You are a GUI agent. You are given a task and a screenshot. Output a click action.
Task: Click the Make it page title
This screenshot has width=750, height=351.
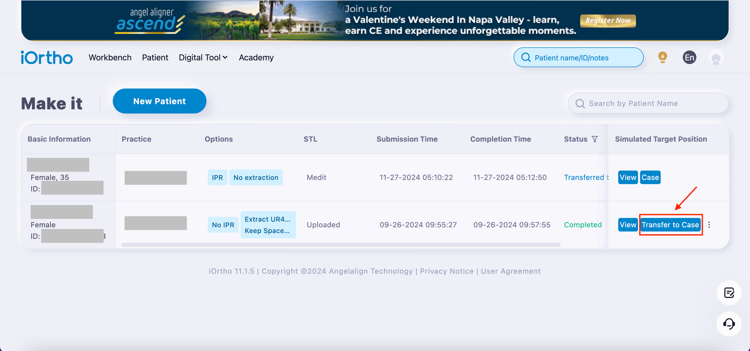click(x=52, y=104)
